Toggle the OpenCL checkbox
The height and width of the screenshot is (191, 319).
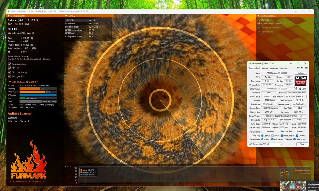[263, 136]
